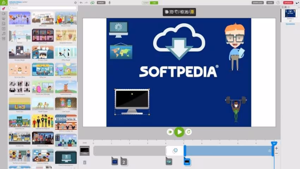Click the Share button
The image size is (300, 169).
[270, 3]
